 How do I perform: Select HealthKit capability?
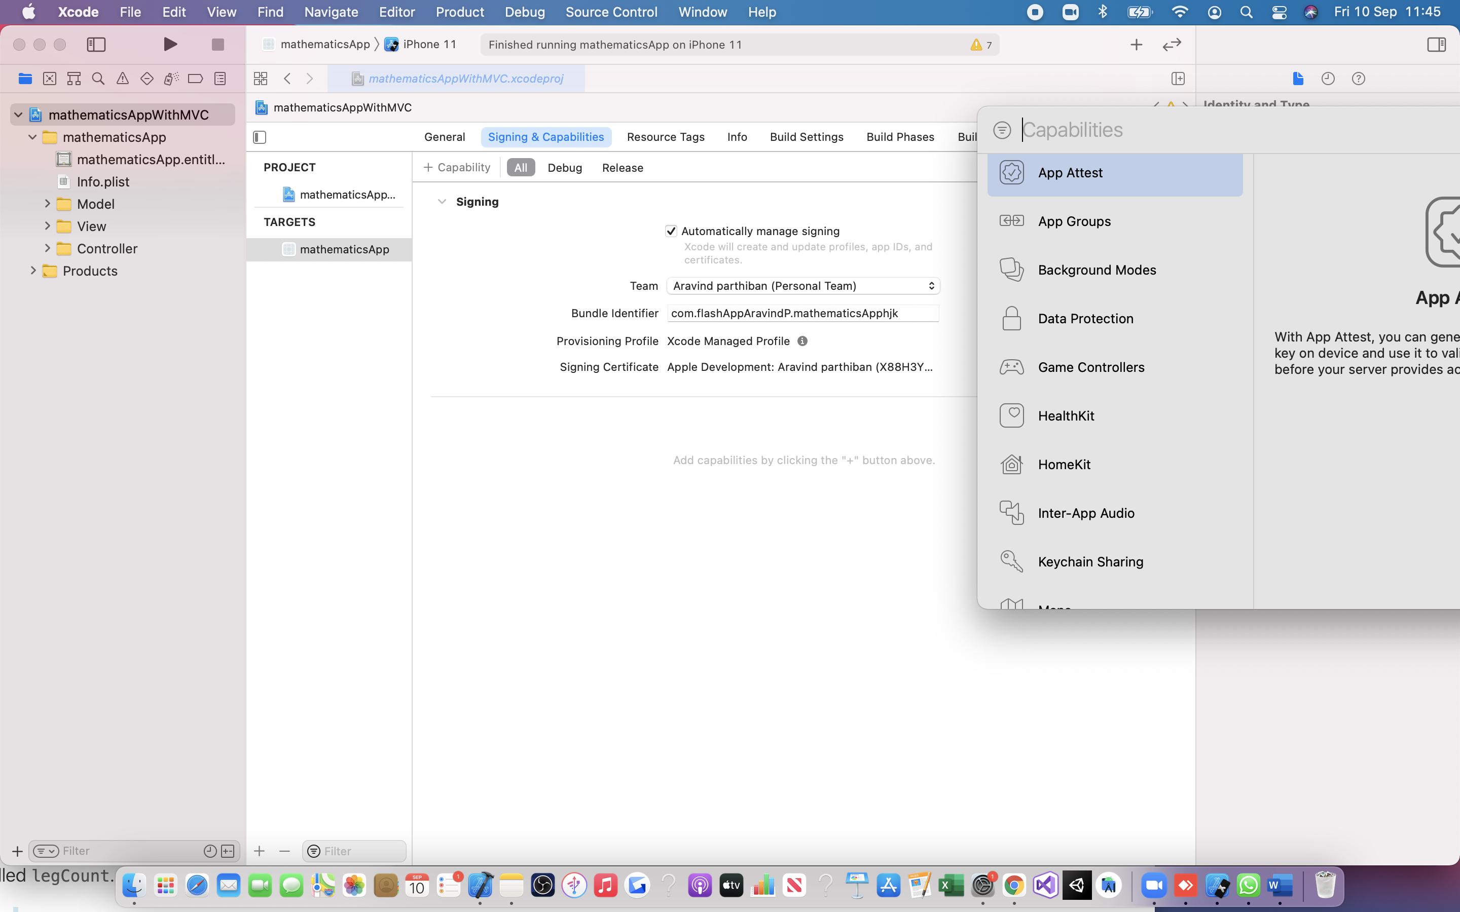pos(1115,415)
